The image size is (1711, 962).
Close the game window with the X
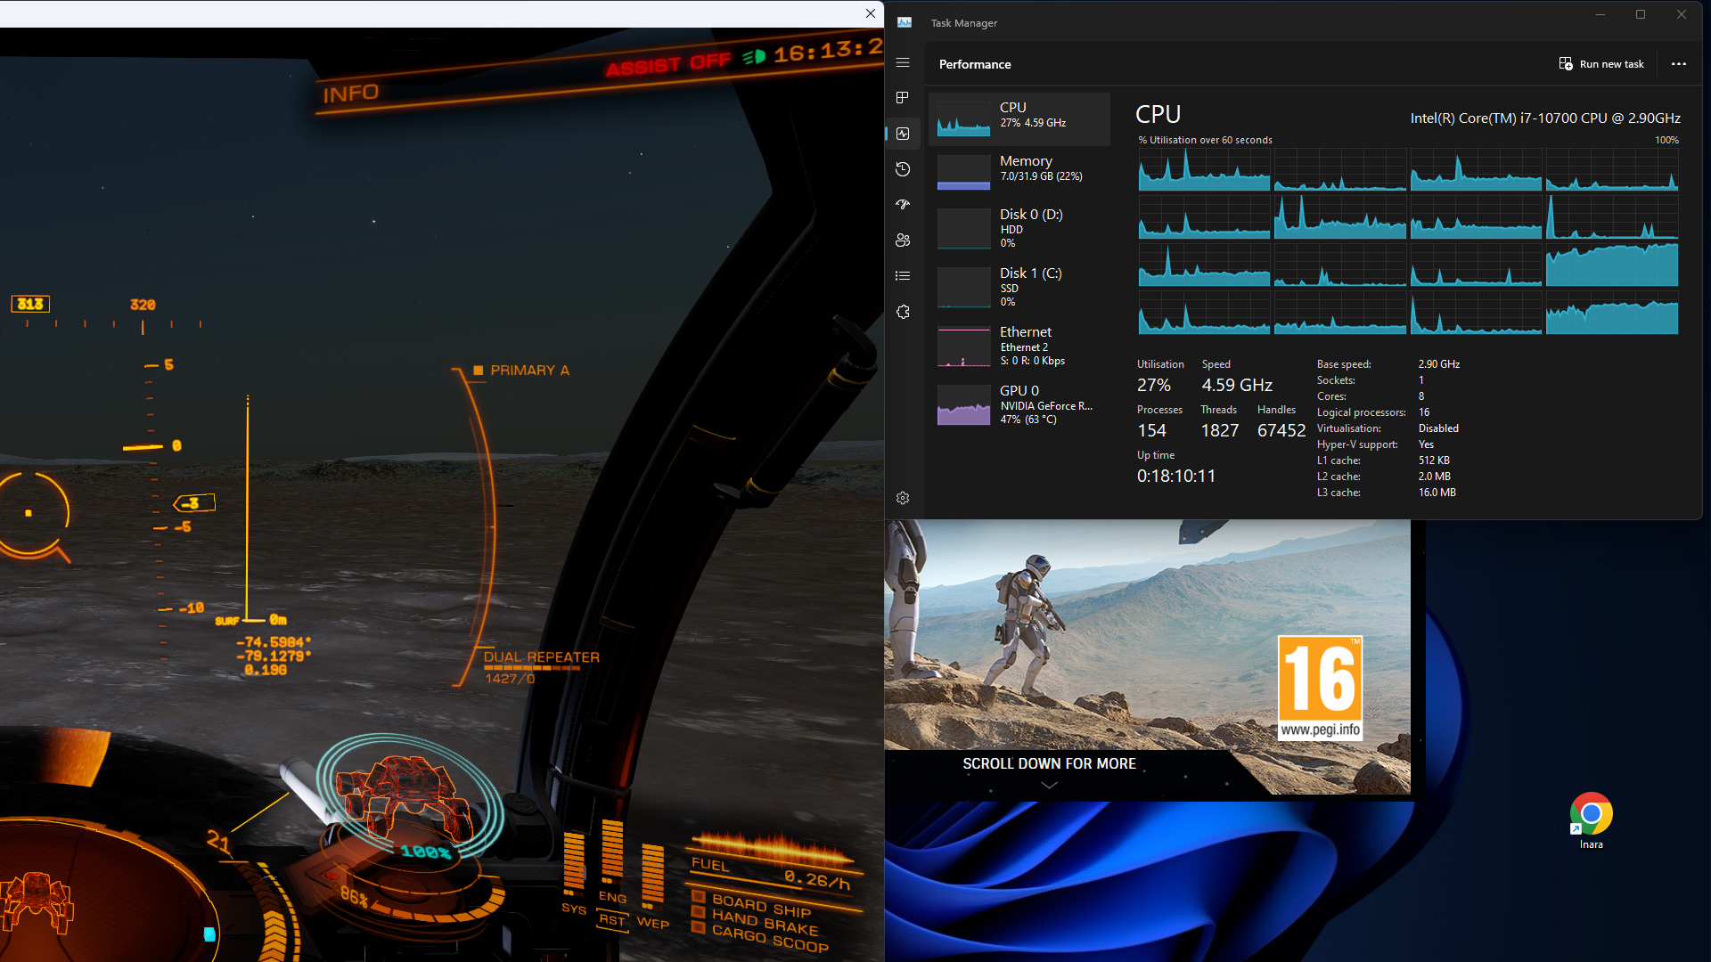click(871, 13)
